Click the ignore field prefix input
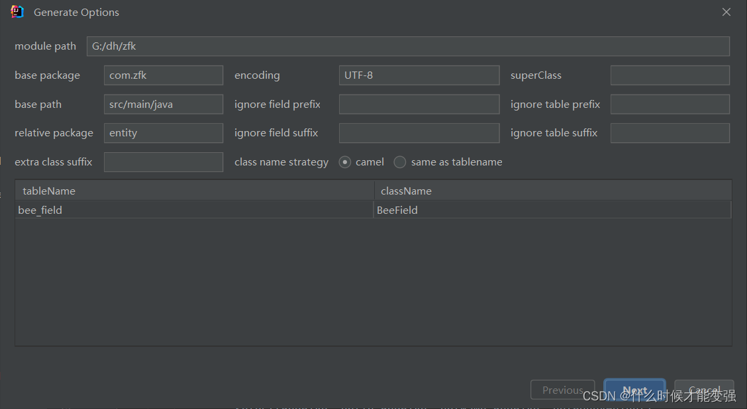Viewport: 747px width, 409px height. [x=419, y=104]
